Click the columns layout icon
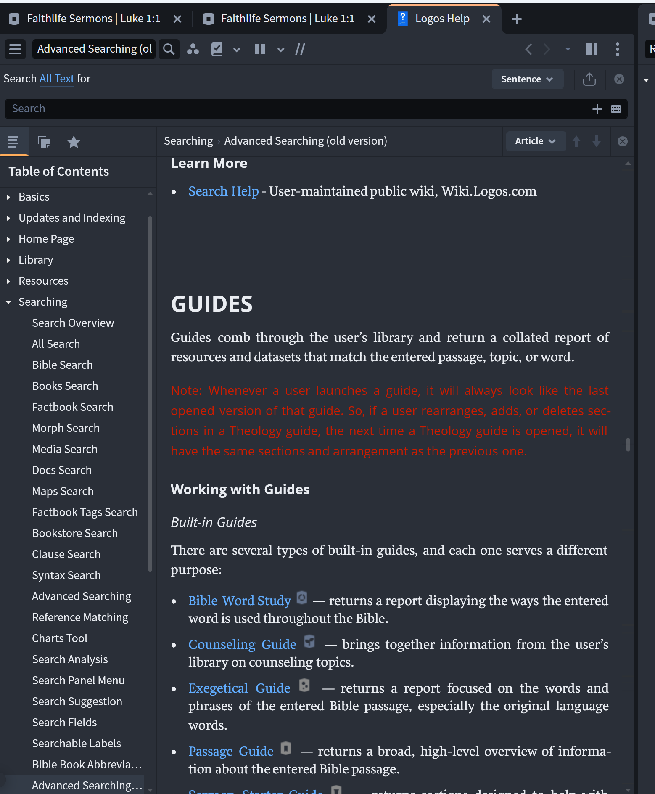Screen dimensions: 655x794 click(260, 49)
